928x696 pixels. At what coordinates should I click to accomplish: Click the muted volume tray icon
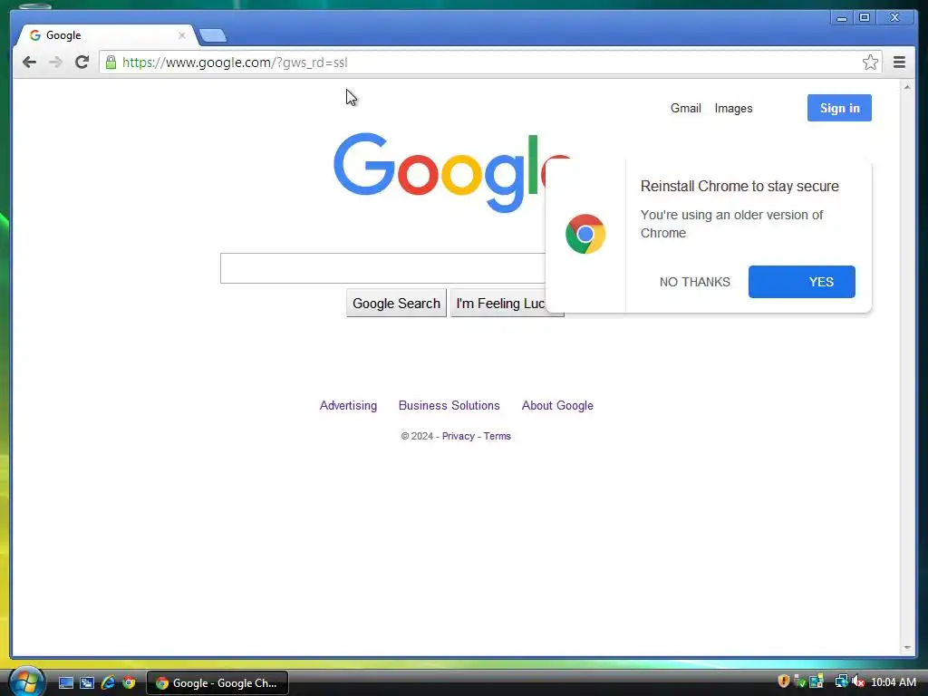pyautogui.click(x=857, y=681)
